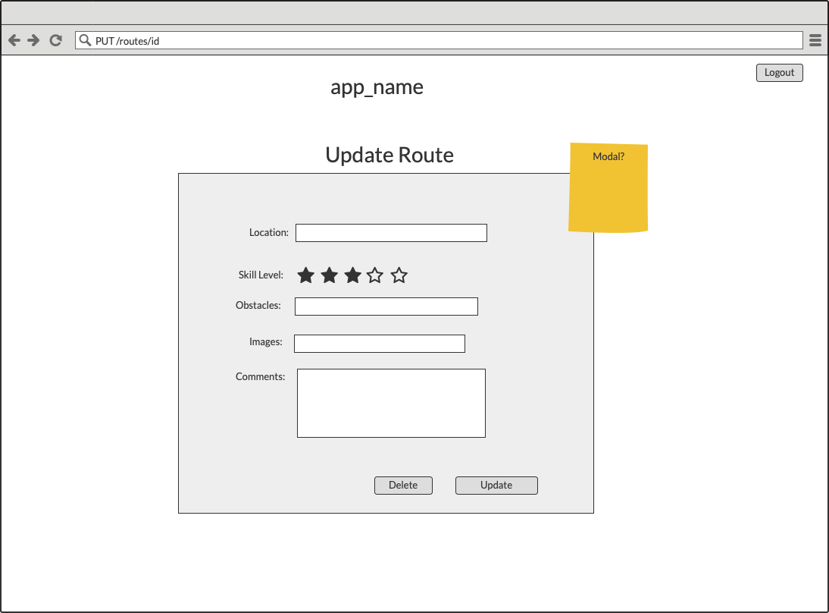This screenshot has height=613, width=829.
Task: Click the Skill Level: label
Action: point(261,275)
